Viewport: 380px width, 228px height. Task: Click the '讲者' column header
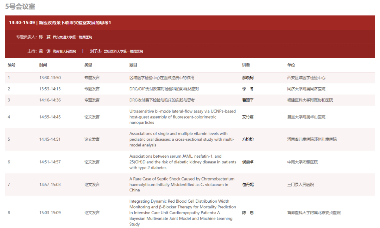tap(246, 65)
